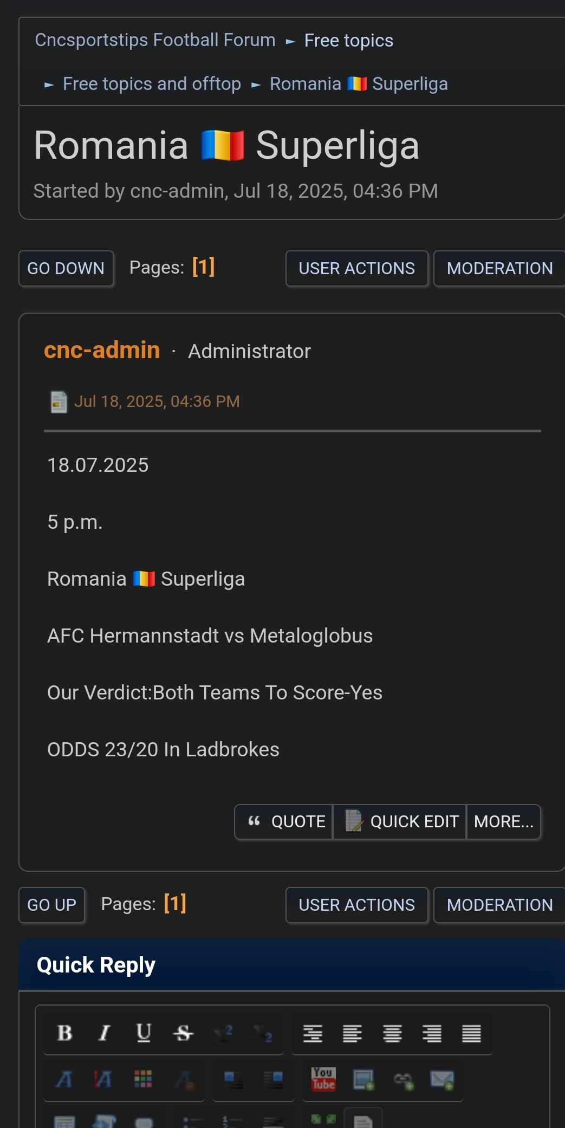Open the cnc-admin profile link
Viewport: 565px width, 1128px height.
[x=102, y=350]
